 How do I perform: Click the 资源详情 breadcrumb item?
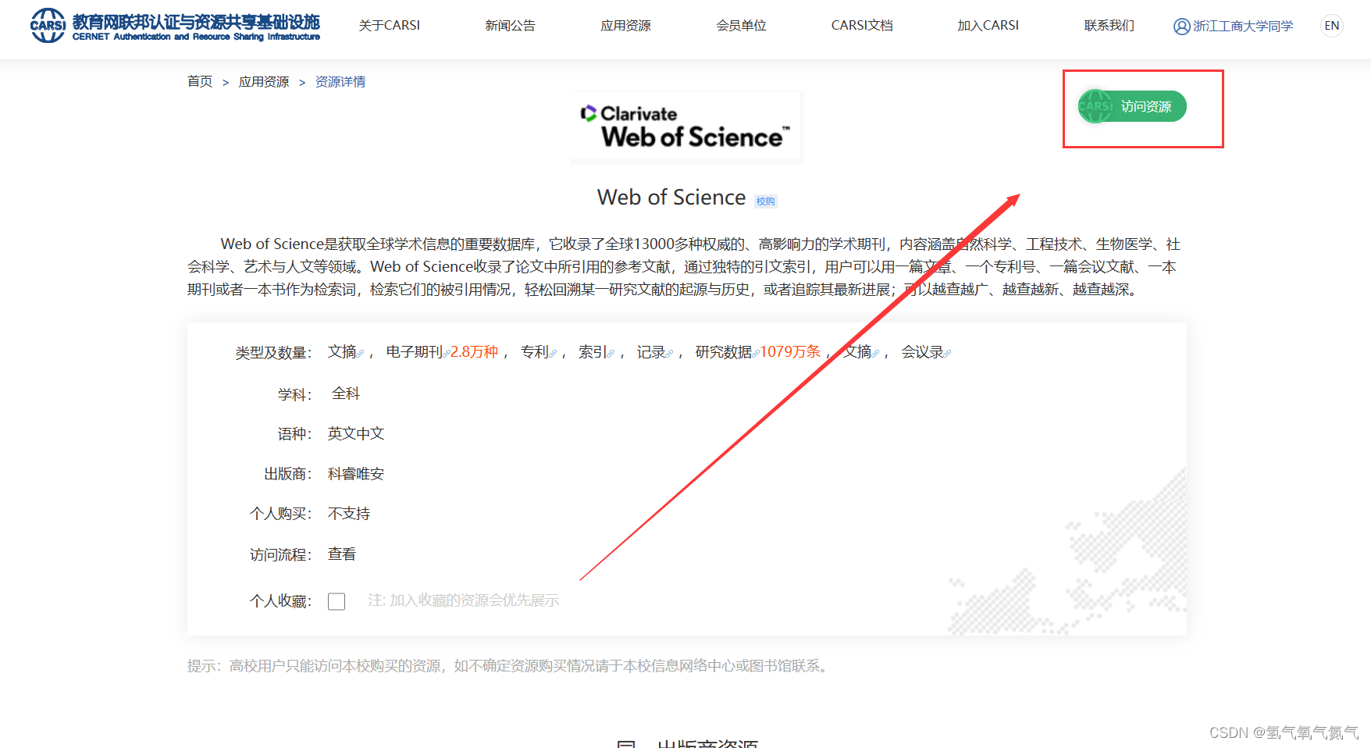[340, 82]
